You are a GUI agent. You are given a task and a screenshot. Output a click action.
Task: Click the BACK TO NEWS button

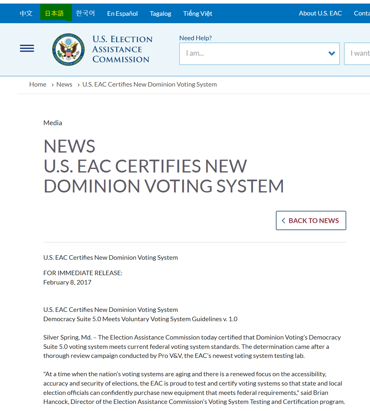click(x=311, y=220)
